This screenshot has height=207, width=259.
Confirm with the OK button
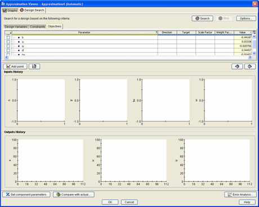tap(110, 202)
